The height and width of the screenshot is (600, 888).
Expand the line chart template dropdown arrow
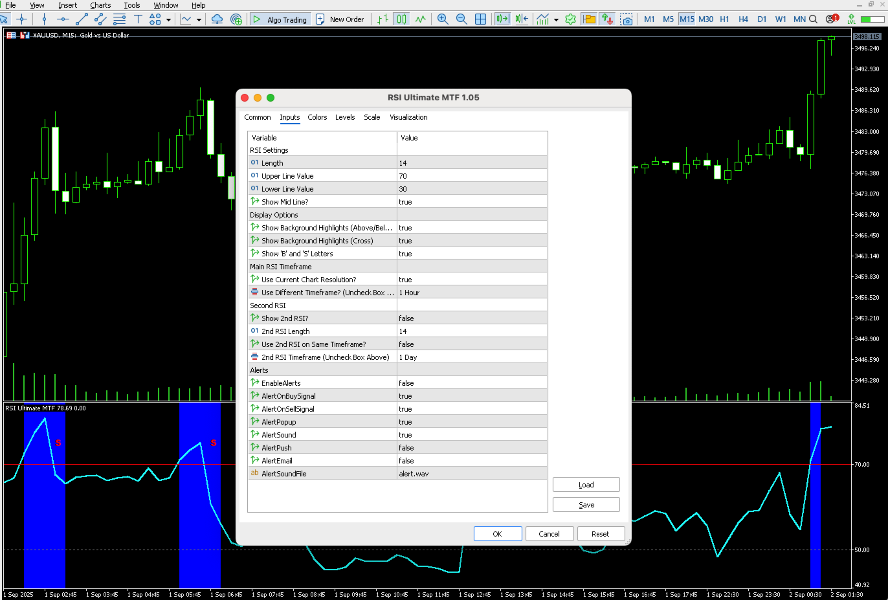(x=199, y=19)
